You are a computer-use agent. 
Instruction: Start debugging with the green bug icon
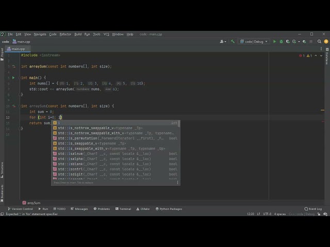coord(281,42)
